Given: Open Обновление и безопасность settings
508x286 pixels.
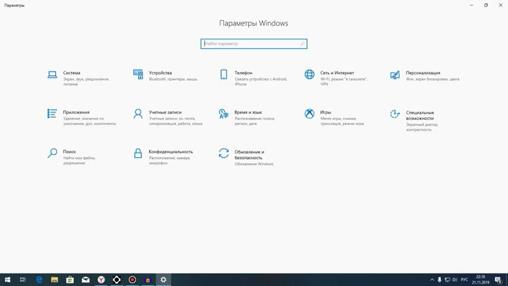Looking at the screenshot, I should tap(246, 157).
